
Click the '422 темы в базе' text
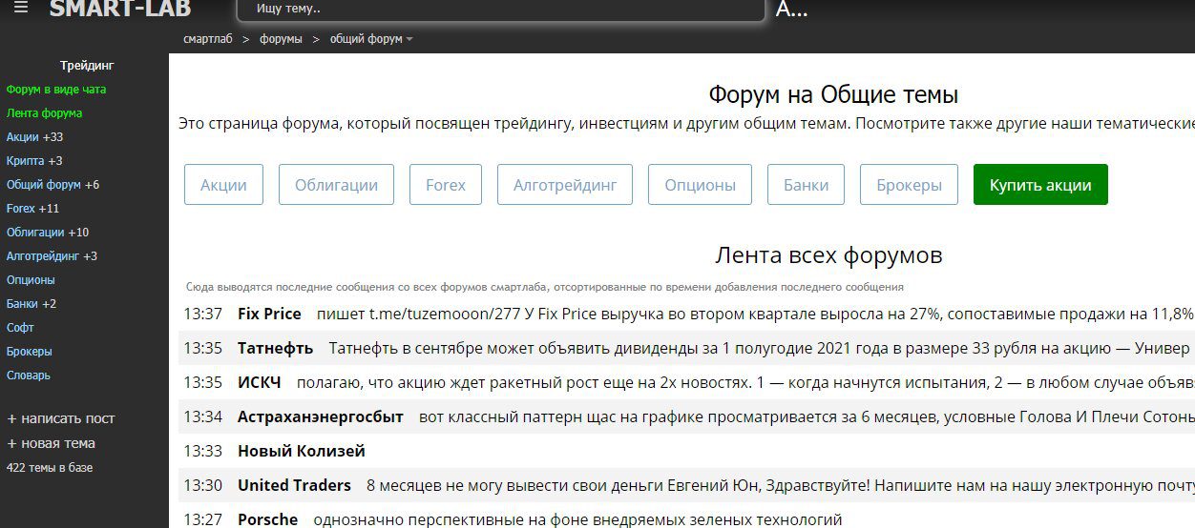coord(50,467)
